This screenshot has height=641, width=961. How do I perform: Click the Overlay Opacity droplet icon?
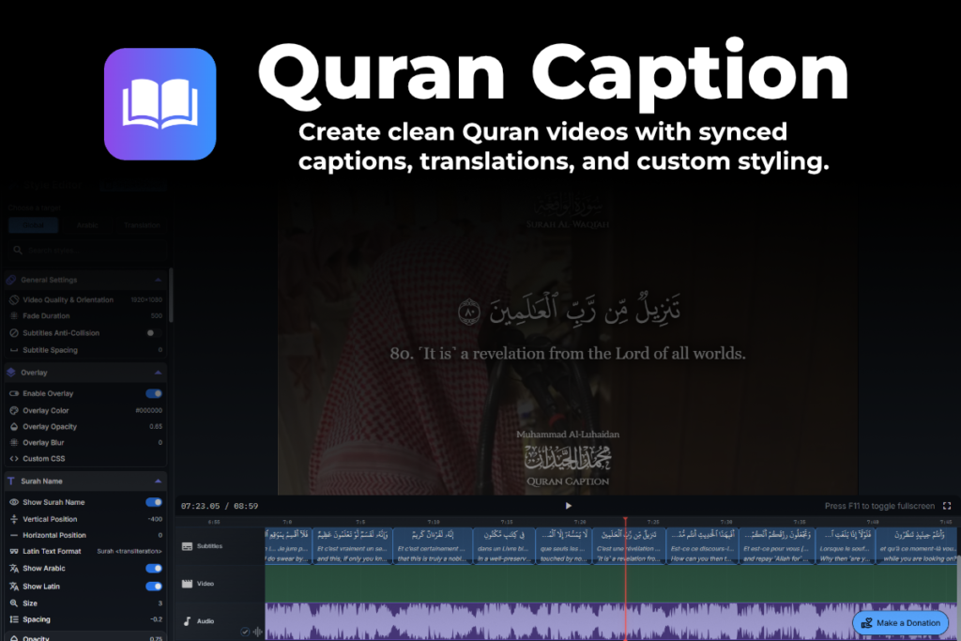click(14, 426)
